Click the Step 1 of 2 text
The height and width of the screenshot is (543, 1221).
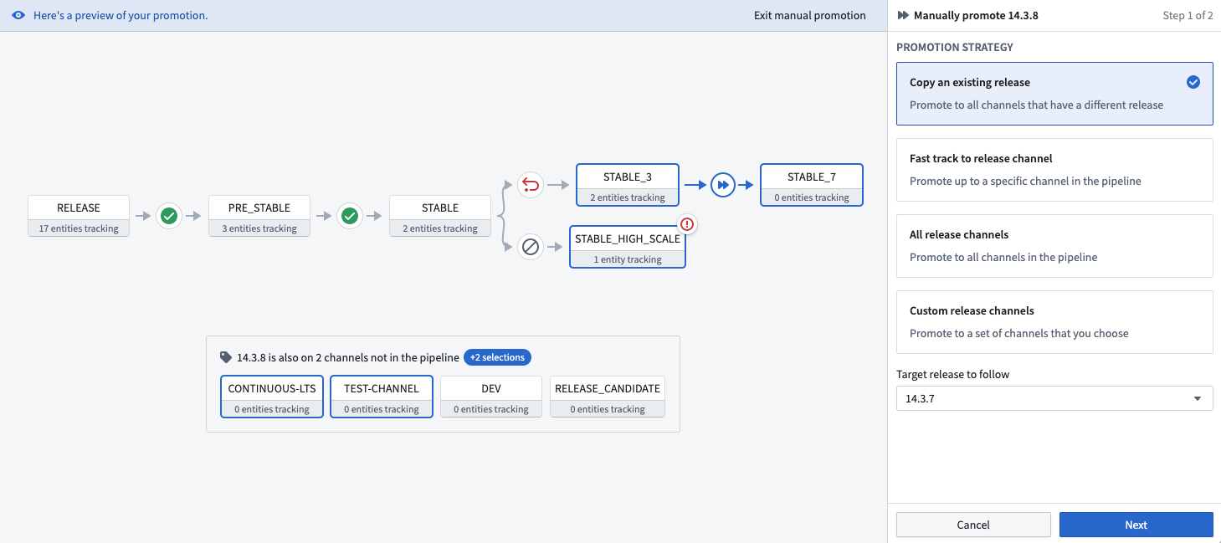pos(1188,16)
